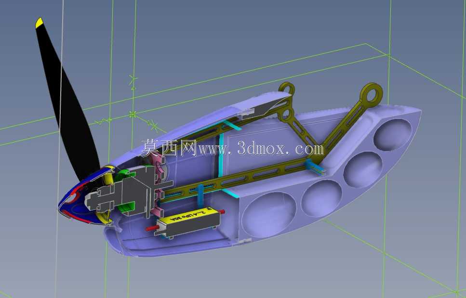Image resolution: width=466 pixels, height=298 pixels.
Task: Select the yellow-labeled speed controller box
Action: [x=188, y=222]
